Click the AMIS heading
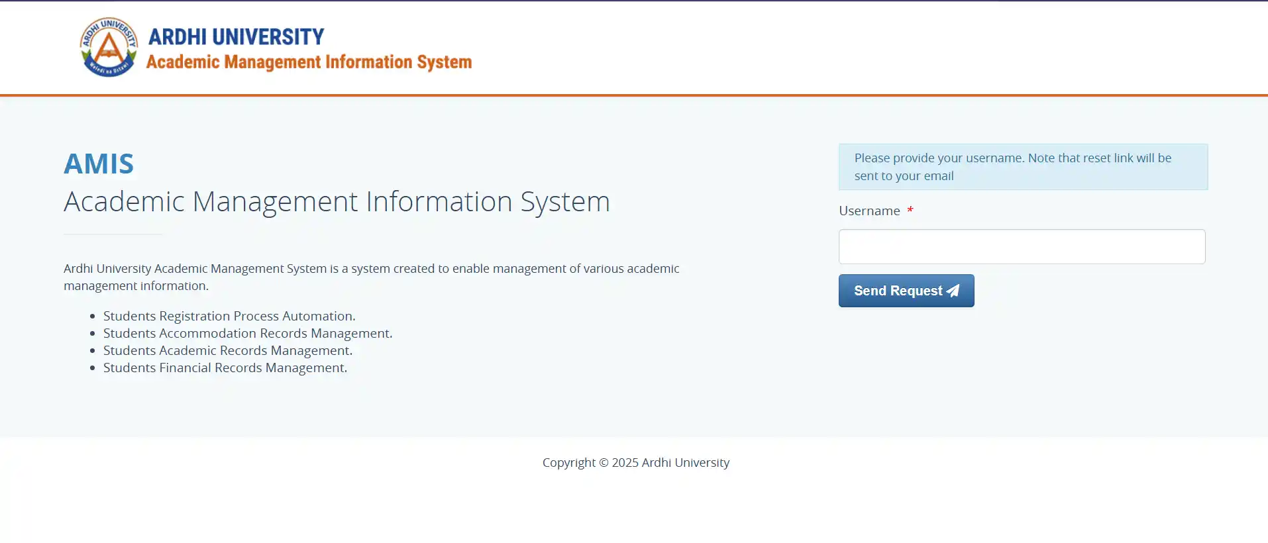This screenshot has height=543, width=1268. pos(99,164)
